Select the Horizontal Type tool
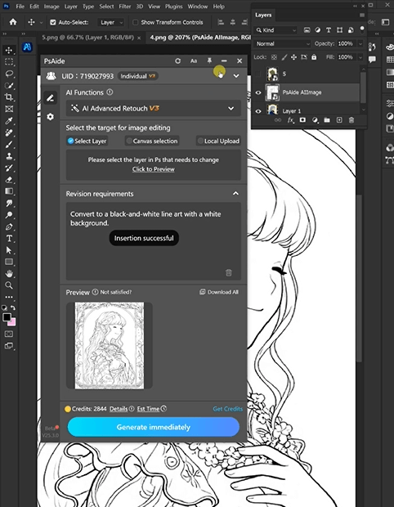The image size is (394, 507). (9, 239)
